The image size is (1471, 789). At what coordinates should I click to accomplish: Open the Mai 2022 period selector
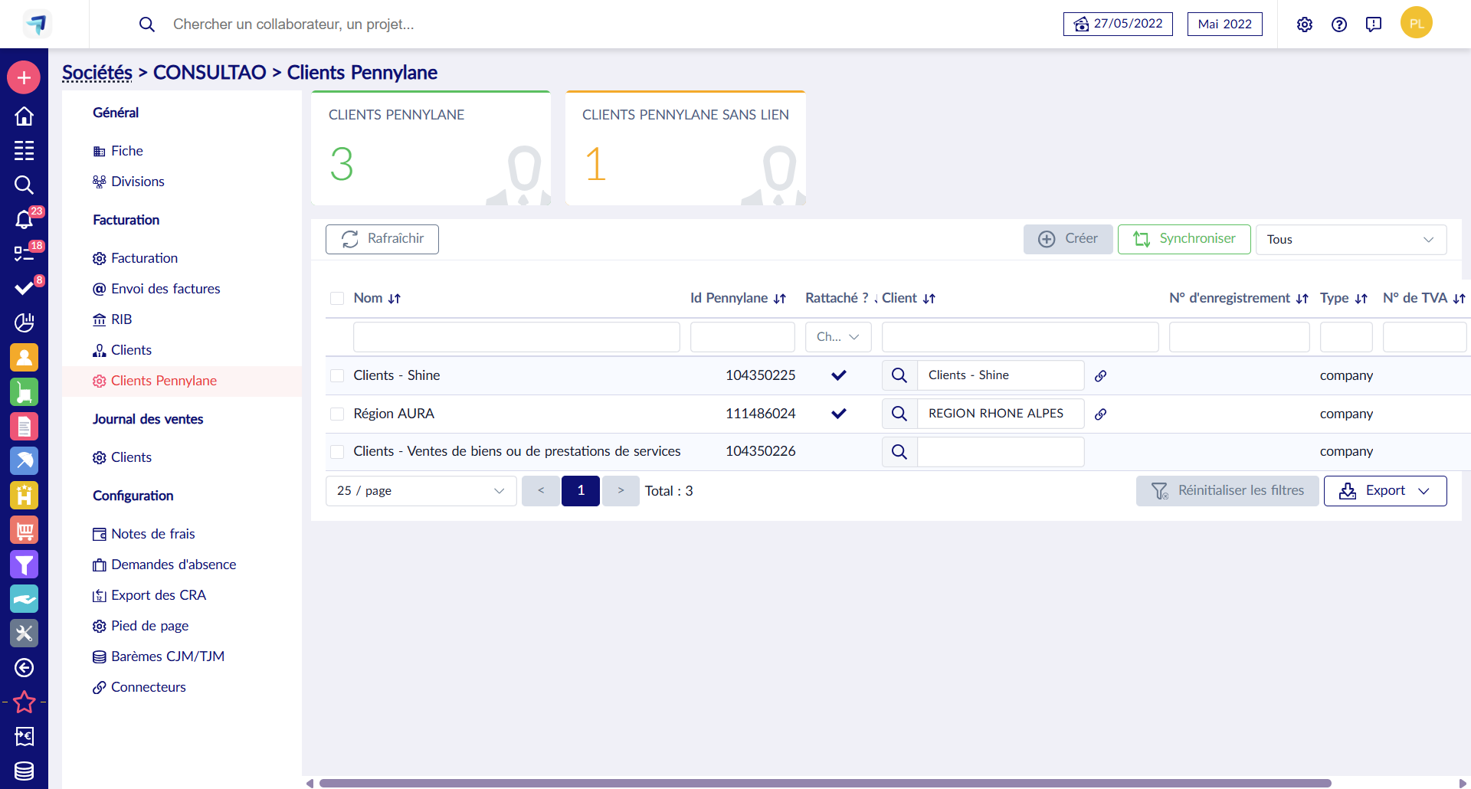[x=1224, y=24]
